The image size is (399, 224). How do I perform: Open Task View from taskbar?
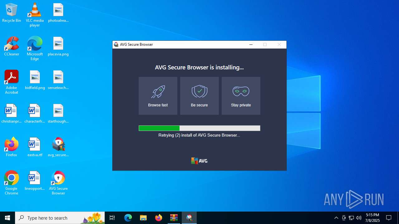pyautogui.click(x=112, y=218)
